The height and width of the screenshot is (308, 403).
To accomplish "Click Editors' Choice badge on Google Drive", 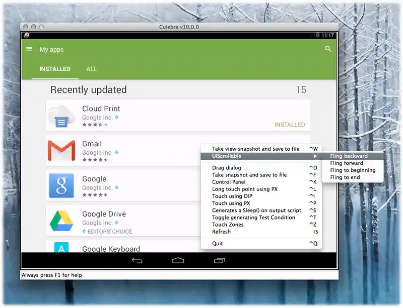I will [107, 232].
